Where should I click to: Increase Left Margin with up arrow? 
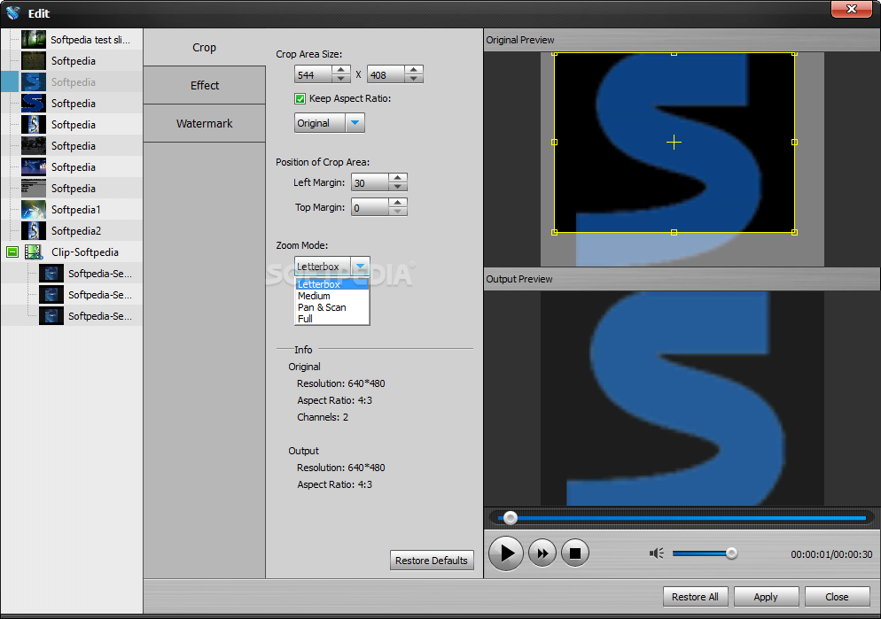pos(398,177)
